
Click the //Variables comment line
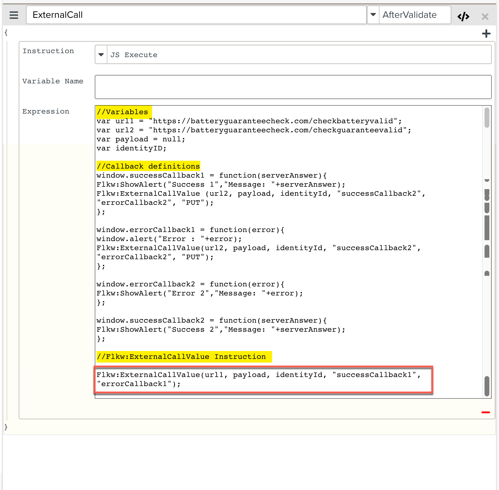(122, 112)
